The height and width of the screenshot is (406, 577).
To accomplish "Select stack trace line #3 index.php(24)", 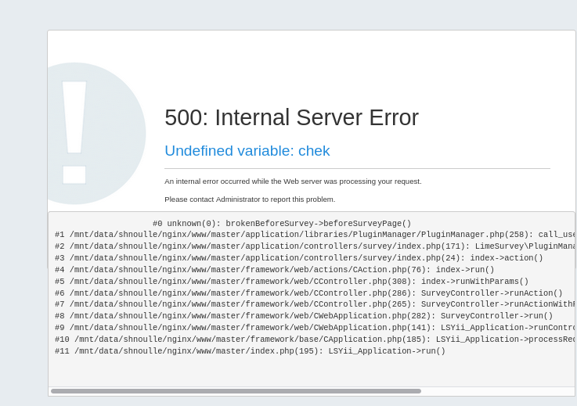I will (298, 258).
